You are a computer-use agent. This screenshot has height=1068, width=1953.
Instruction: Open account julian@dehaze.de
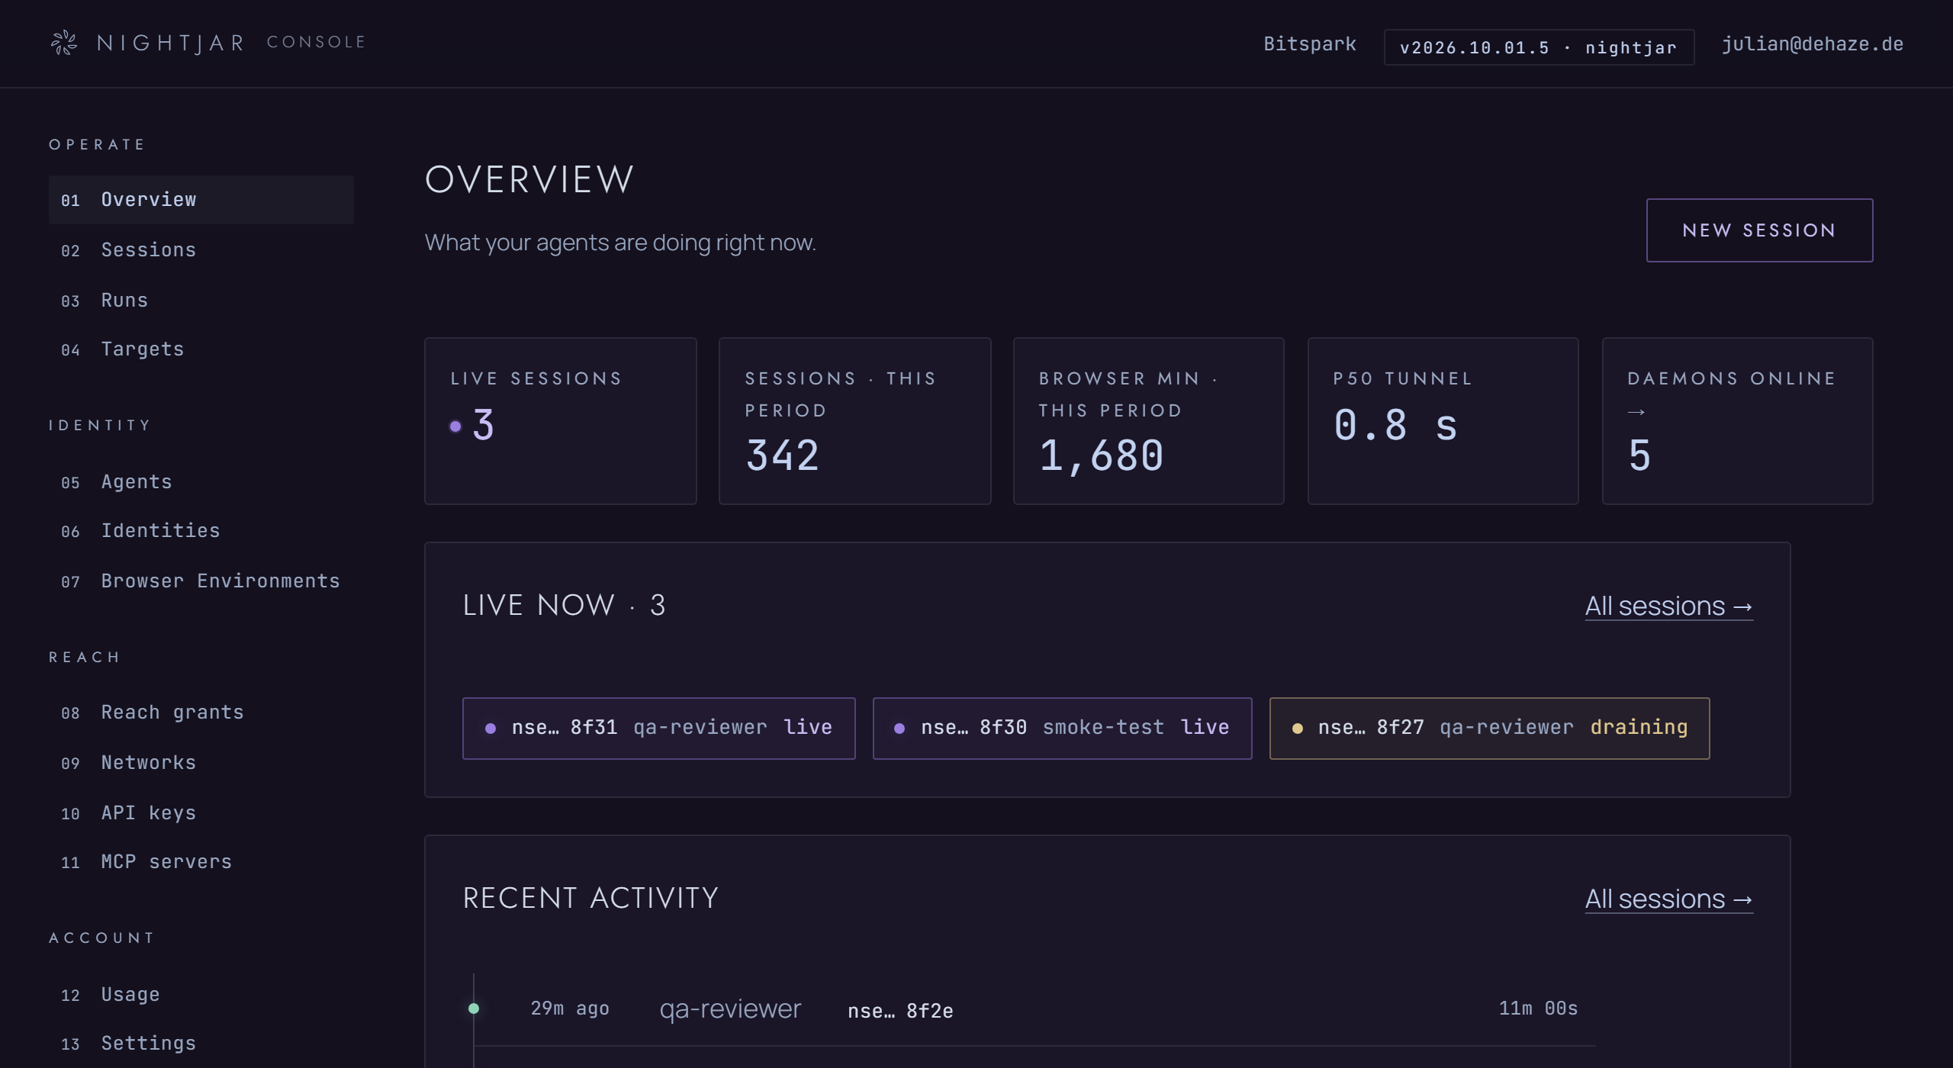(x=1812, y=44)
